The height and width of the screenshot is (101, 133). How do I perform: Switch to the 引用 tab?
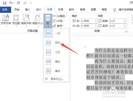click(61, 10)
